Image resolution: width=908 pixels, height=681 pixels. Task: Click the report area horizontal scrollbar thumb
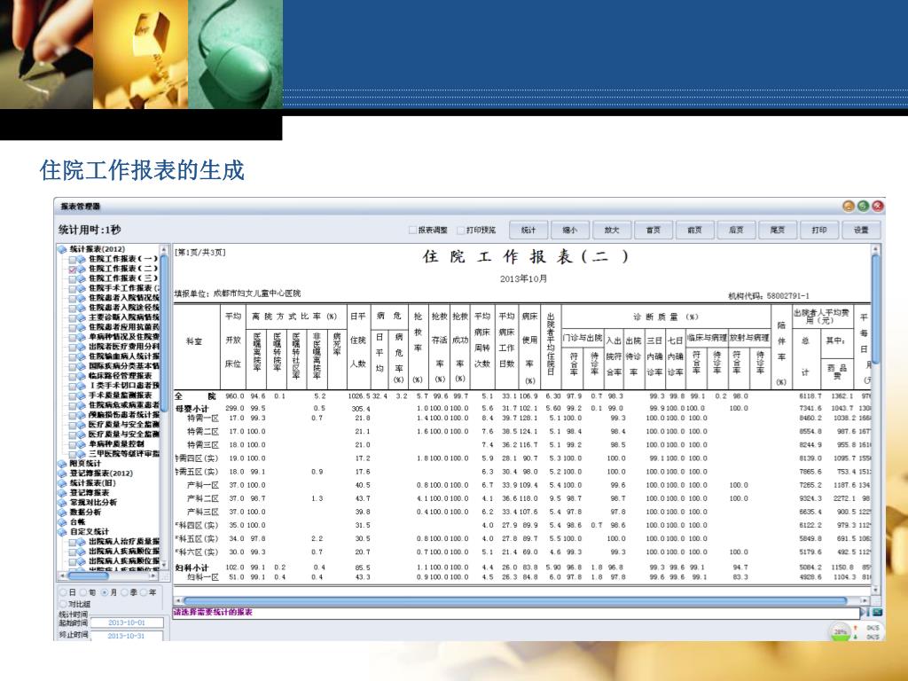coord(514,601)
